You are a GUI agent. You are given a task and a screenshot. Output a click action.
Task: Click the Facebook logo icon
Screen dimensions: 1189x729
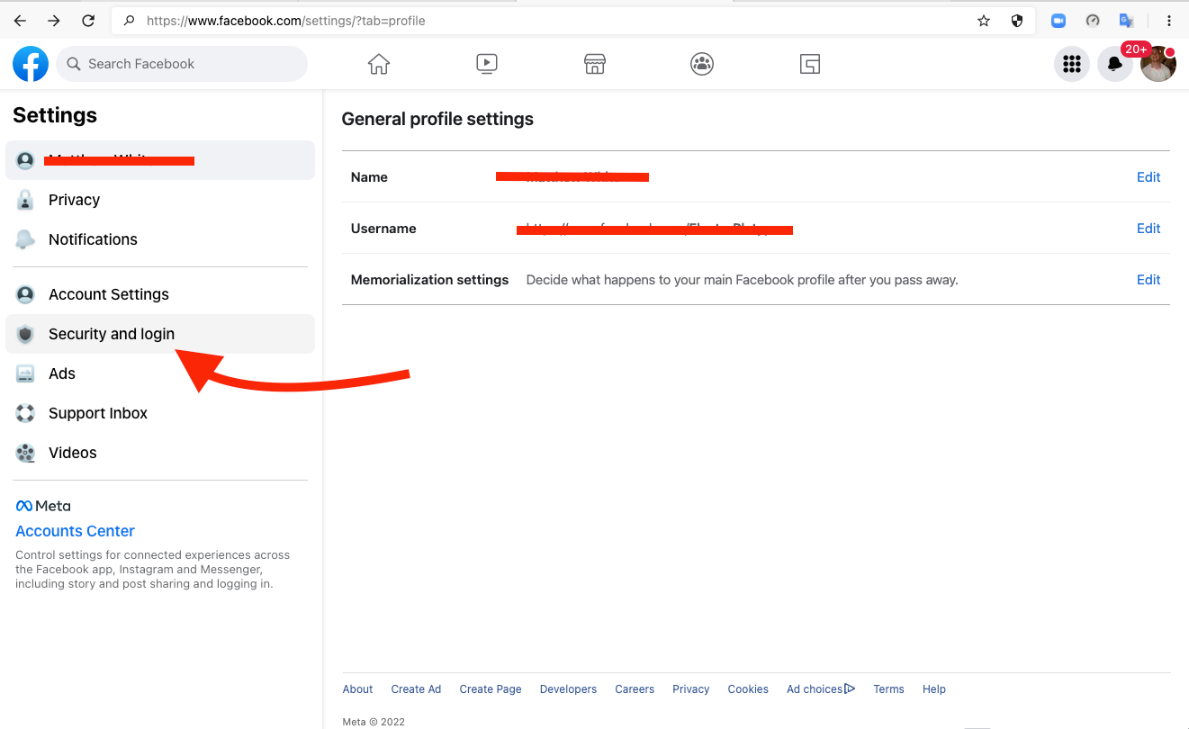31,64
